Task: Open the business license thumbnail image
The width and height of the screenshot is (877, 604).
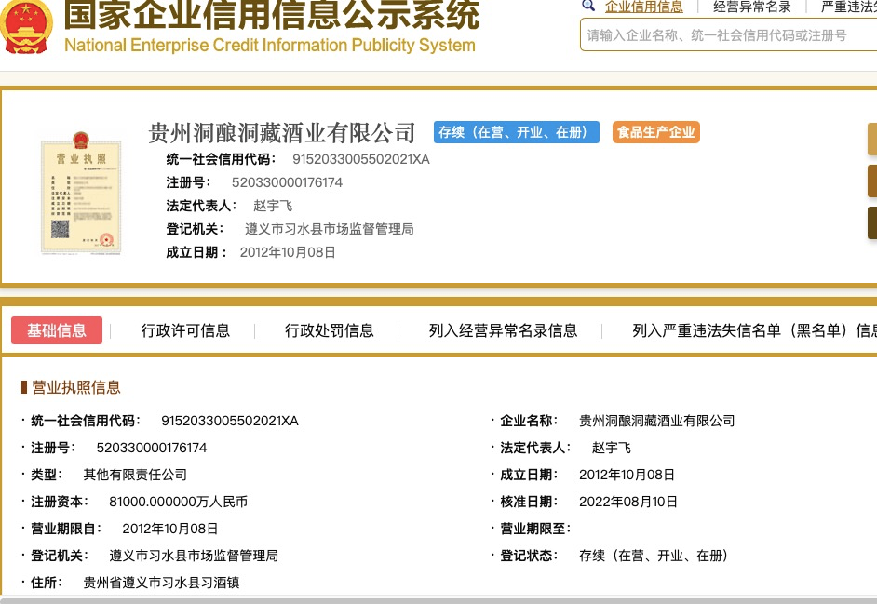Action: click(81, 196)
